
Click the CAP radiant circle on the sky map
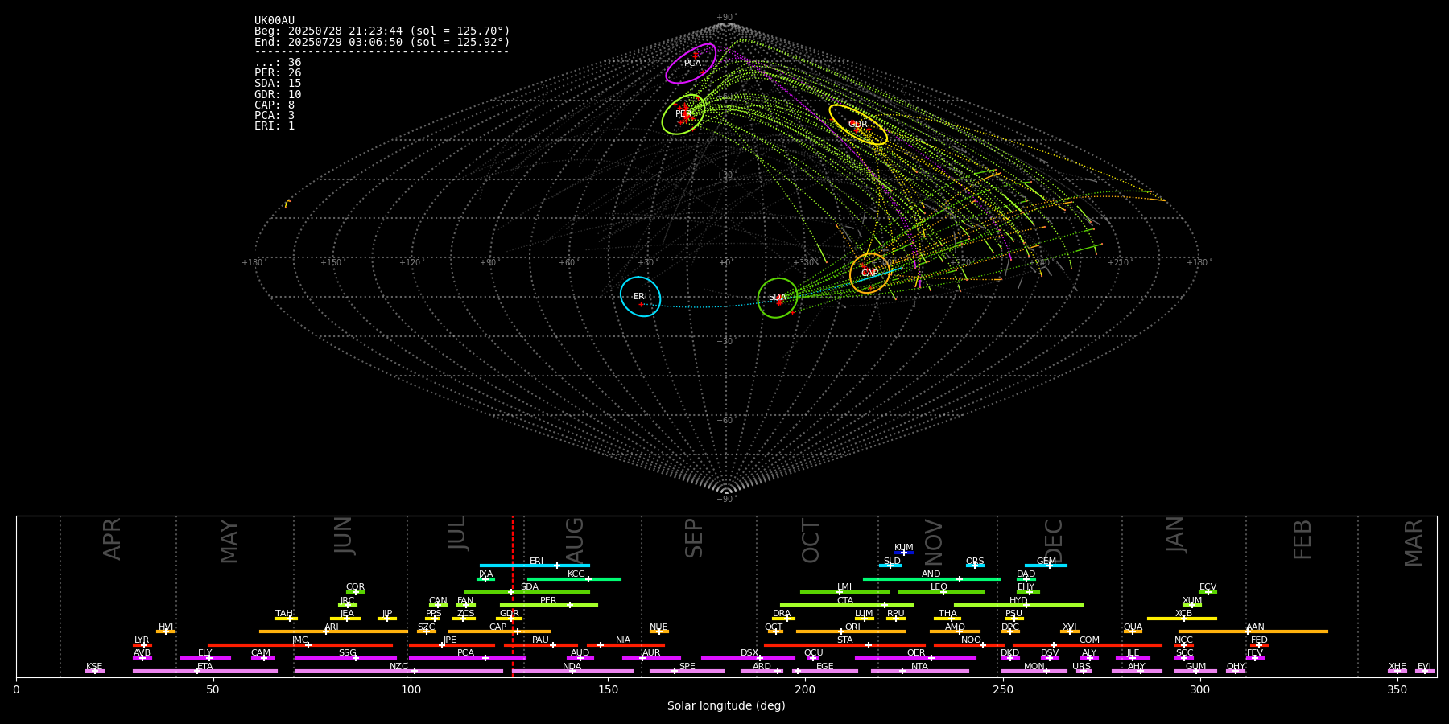coord(869,273)
